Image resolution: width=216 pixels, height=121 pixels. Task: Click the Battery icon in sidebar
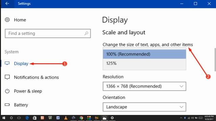click(x=7, y=105)
